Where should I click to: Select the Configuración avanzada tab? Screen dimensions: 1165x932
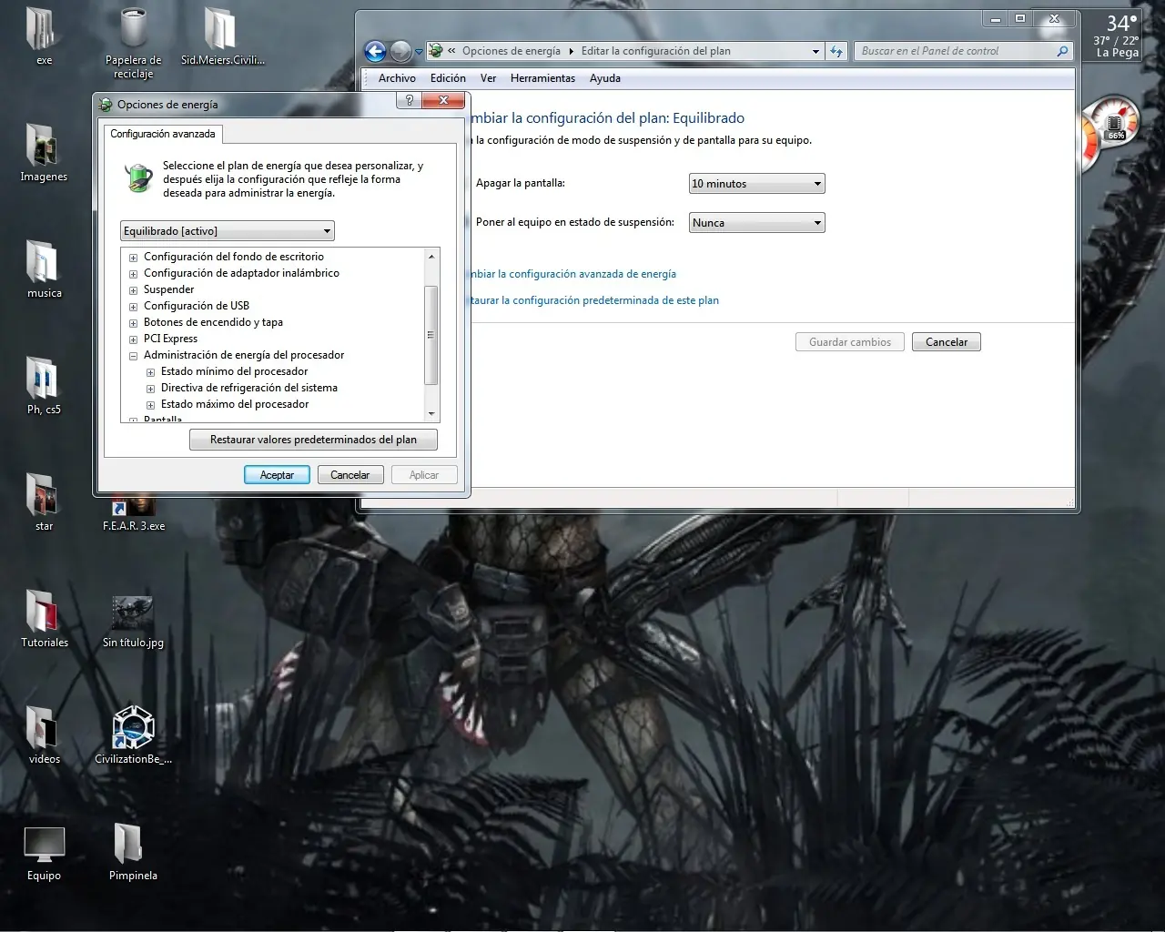point(163,134)
